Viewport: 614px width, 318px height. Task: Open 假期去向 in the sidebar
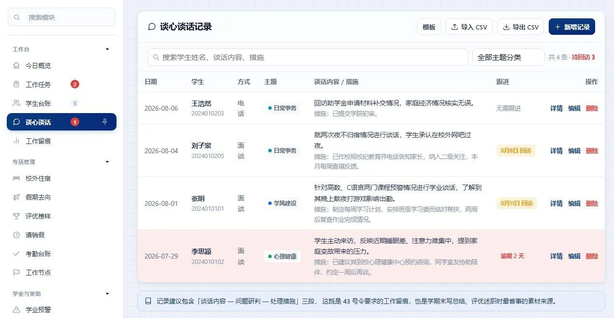[61, 197]
